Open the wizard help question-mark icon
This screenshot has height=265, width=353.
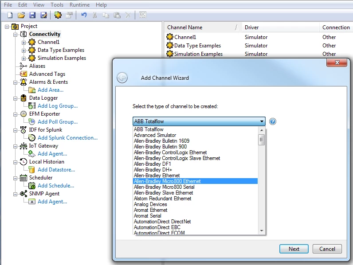273,121
